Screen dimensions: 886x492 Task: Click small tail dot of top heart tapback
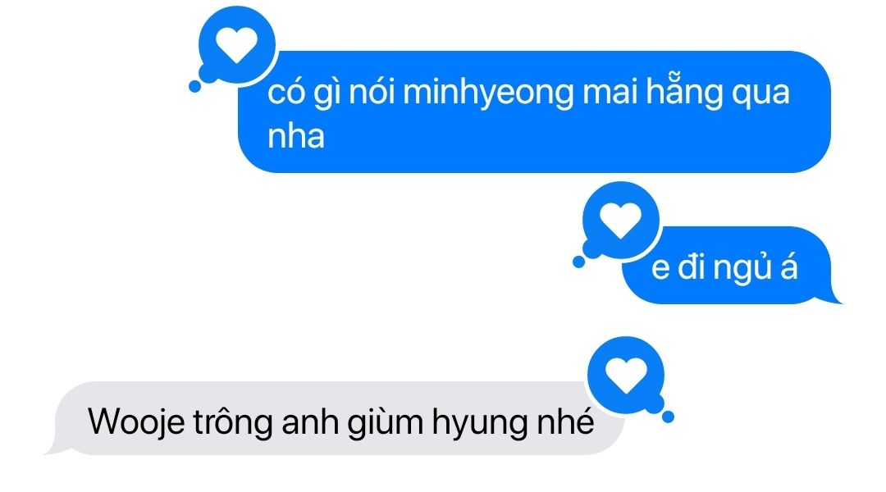194,86
